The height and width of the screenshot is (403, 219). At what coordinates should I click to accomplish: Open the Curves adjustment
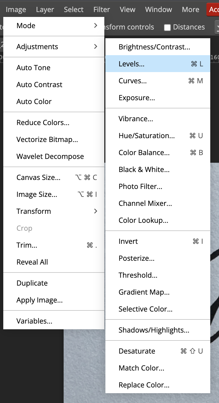tap(158, 81)
